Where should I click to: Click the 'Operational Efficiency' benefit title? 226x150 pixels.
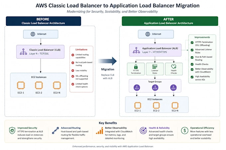(x=202, y=128)
